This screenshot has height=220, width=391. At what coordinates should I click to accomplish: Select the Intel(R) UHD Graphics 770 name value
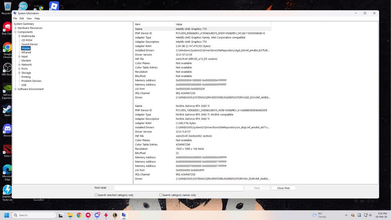191,29
